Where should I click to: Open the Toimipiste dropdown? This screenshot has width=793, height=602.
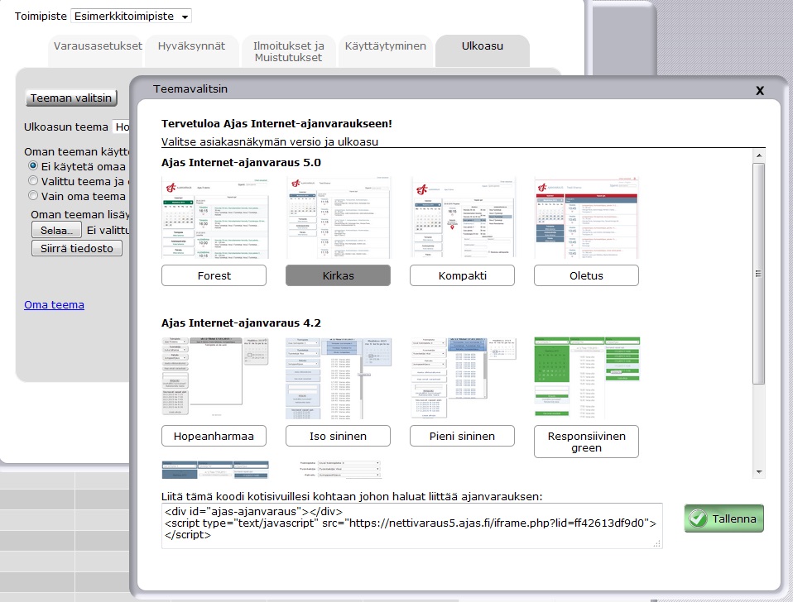[132, 16]
